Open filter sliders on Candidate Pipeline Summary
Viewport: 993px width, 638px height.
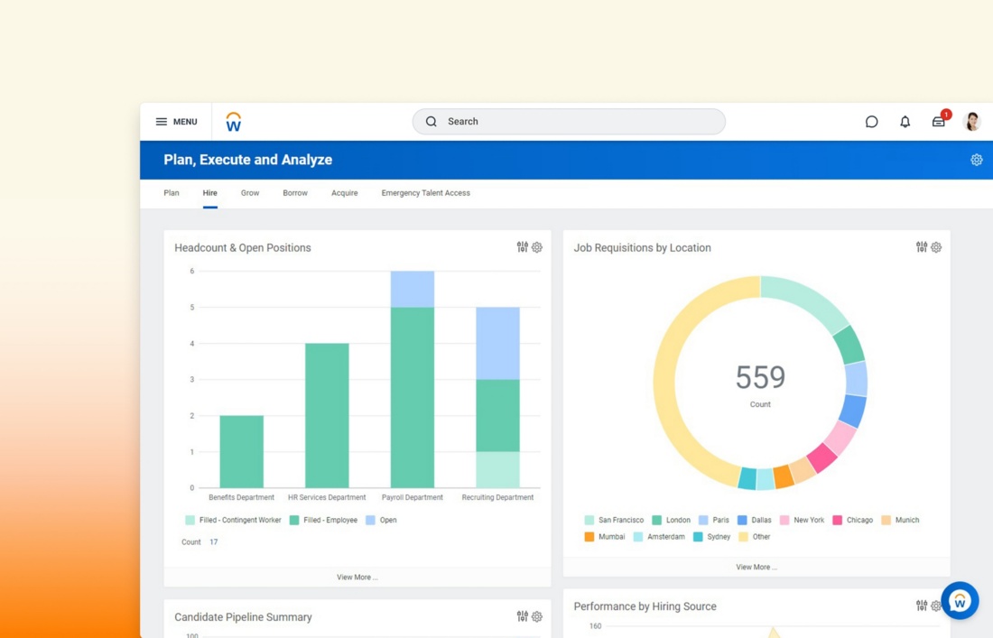(x=522, y=616)
